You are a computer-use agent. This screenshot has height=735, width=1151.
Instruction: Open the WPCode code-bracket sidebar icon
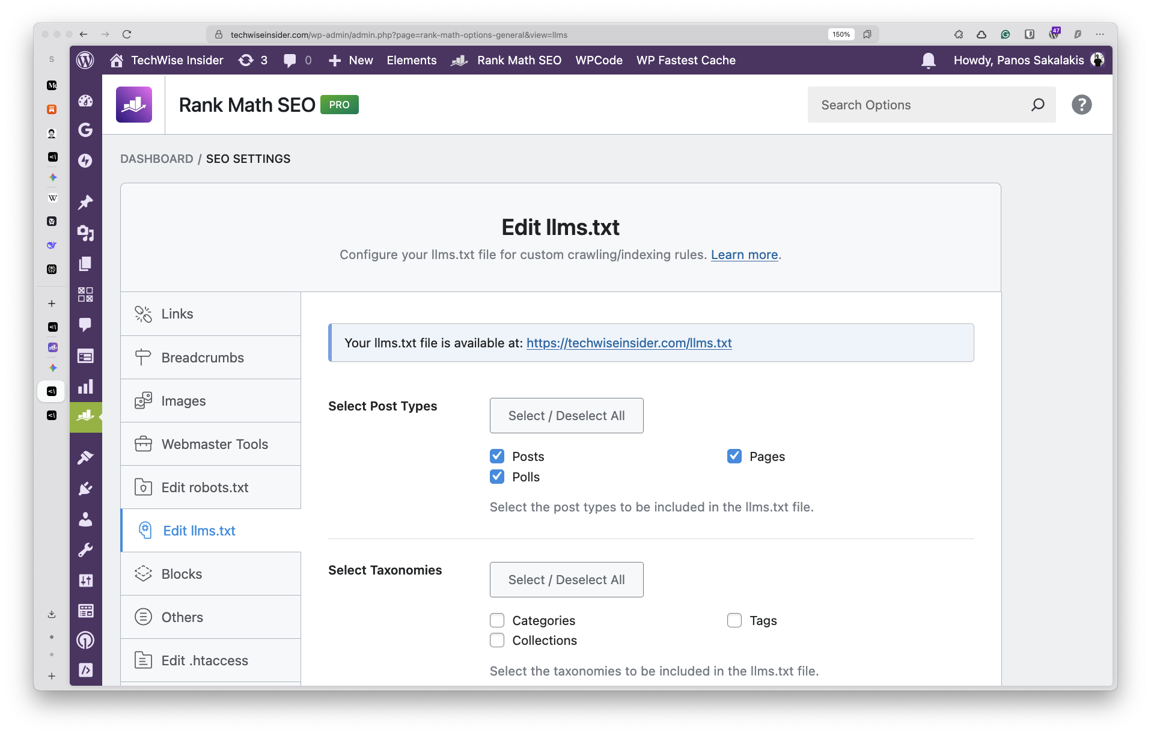coord(85,670)
